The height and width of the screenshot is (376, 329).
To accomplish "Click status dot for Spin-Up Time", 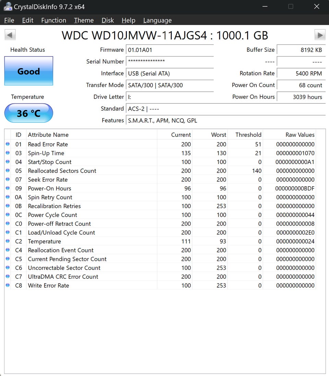I will (x=8, y=153).
